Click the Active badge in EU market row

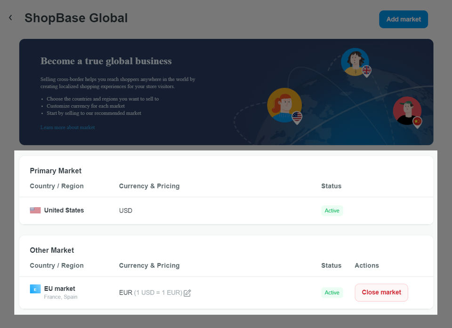click(332, 293)
